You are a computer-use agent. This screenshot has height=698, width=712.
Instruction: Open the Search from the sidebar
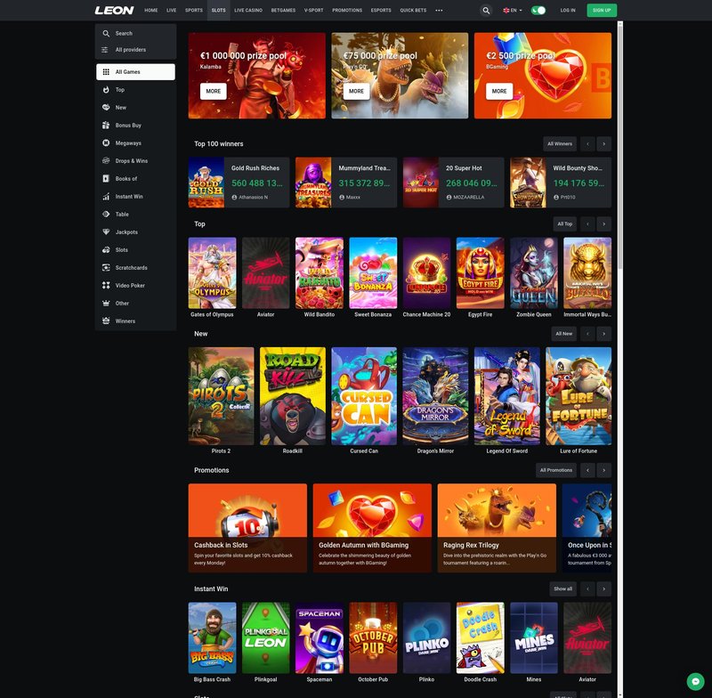pos(120,33)
